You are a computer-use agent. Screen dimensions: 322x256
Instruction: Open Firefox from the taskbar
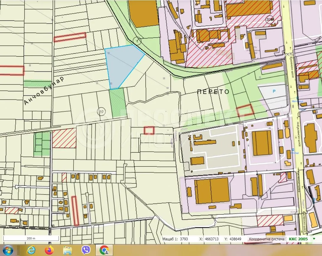49,250
